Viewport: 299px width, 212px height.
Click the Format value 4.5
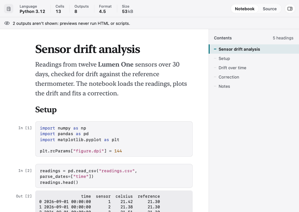pyautogui.click(x=102, y=11)
